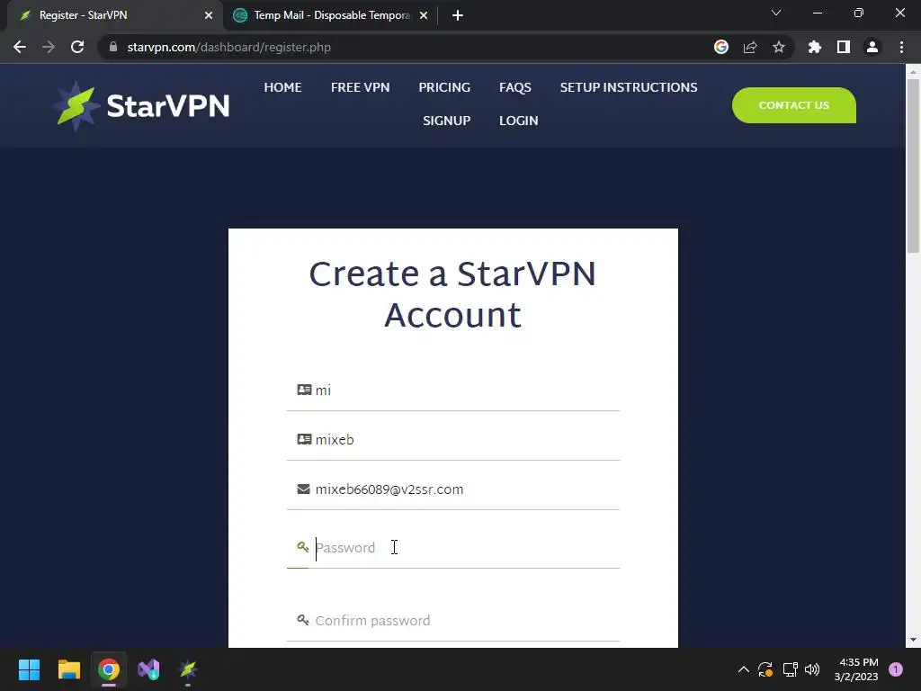Open a new browser tab
921x691 pixels.
pos(458,15)
